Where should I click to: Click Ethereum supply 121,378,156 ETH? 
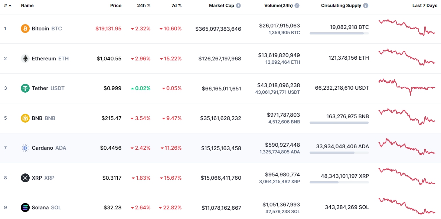point(349,58)
